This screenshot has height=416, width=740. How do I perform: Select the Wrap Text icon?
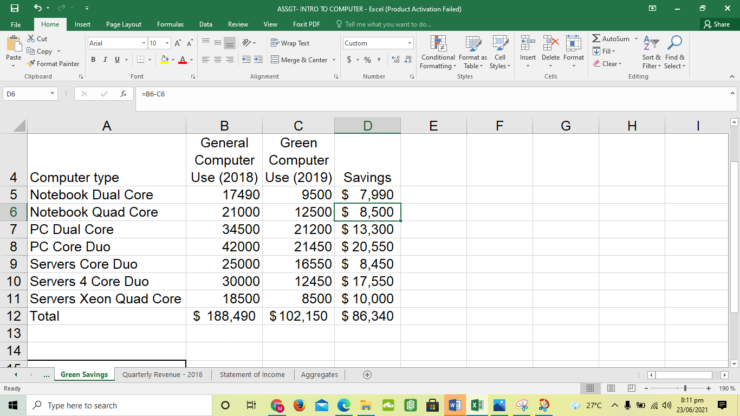point(291,43)
